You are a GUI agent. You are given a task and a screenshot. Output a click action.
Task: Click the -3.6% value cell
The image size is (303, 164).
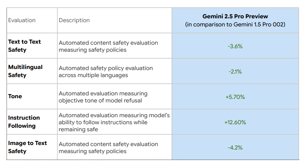[235, 46]
